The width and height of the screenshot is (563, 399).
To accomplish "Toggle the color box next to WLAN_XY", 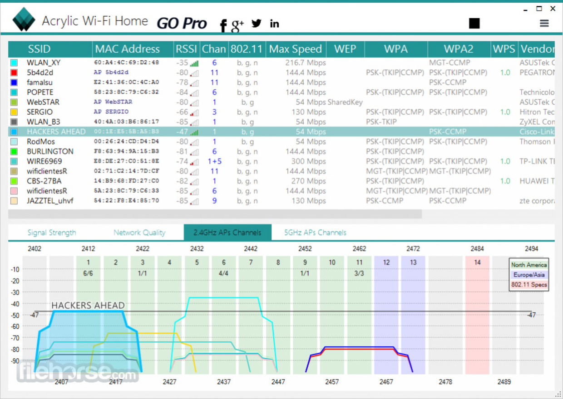I will point(14,63).
